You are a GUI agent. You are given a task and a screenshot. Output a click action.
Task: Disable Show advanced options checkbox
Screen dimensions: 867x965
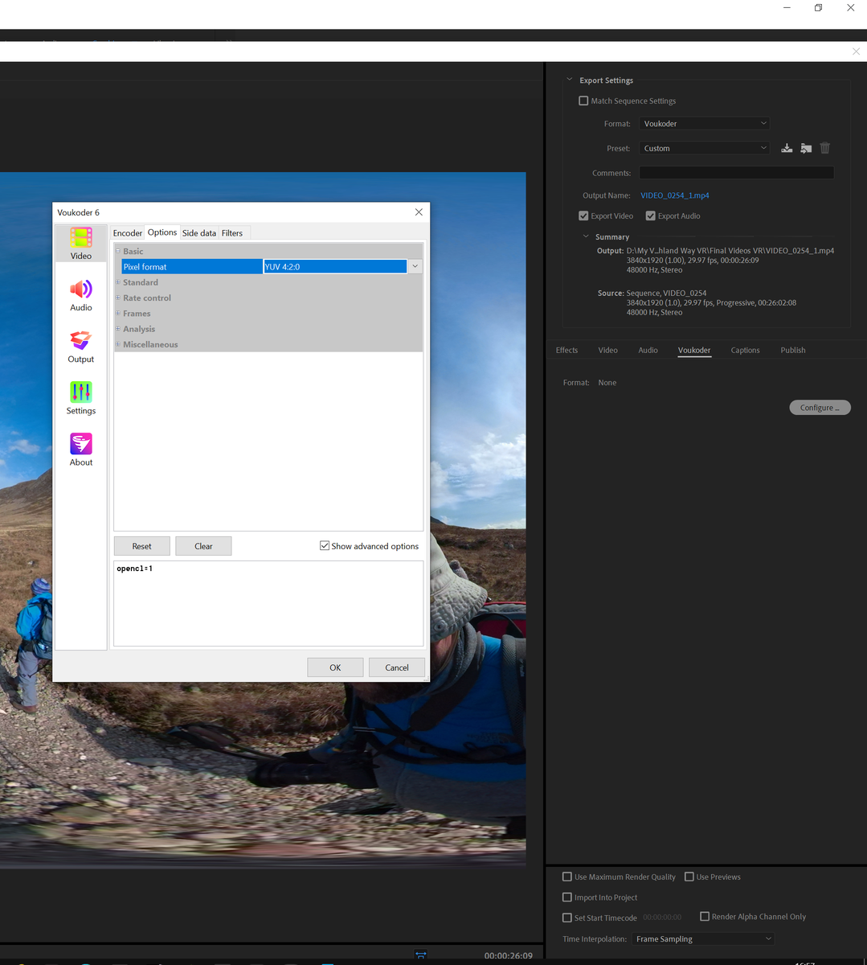pos(325,546)
